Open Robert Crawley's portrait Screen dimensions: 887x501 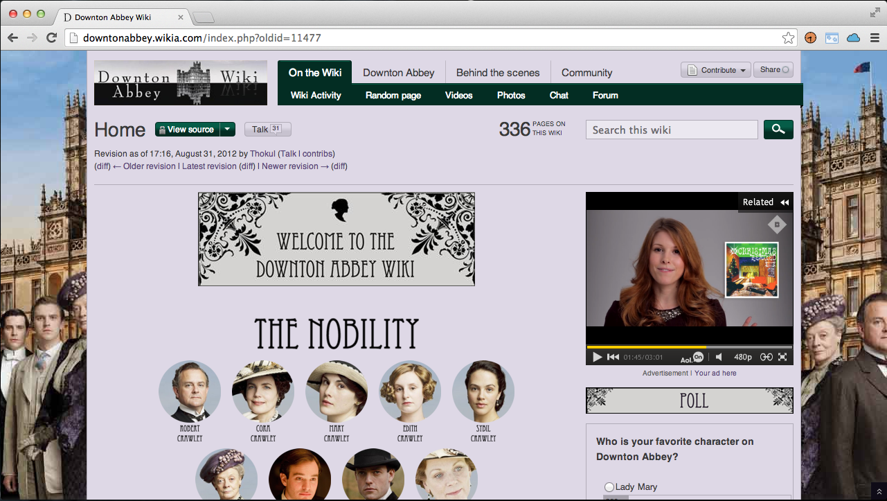coord(190,392)
